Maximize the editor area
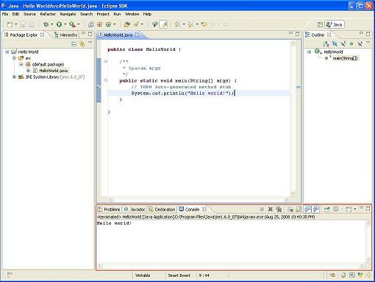 [x=297, y=34]
